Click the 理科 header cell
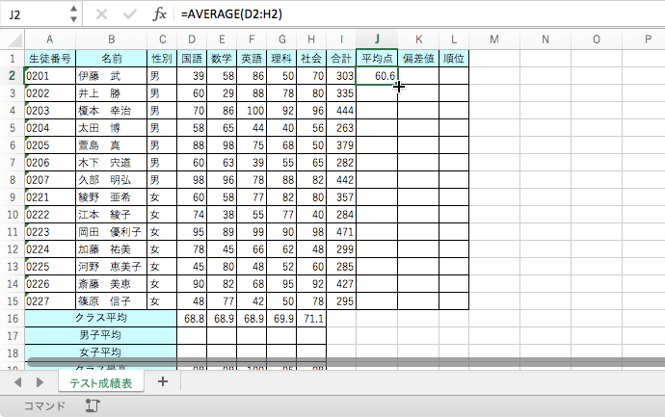The width and height of the screenshot is (665, 417). point(281,59)
